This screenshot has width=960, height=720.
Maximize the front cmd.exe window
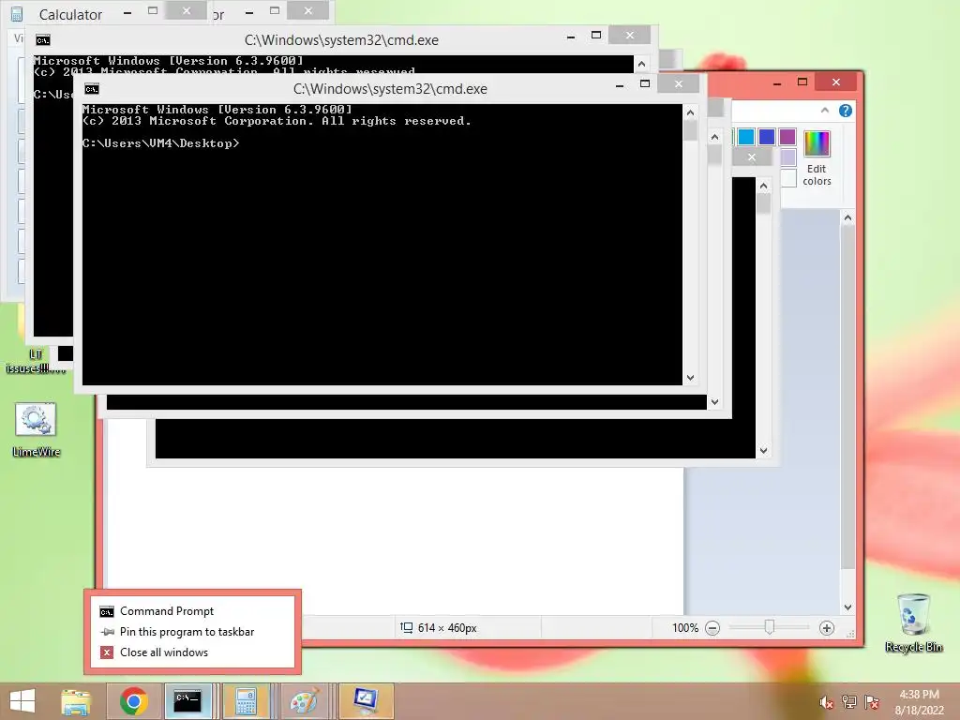[645, 83]
